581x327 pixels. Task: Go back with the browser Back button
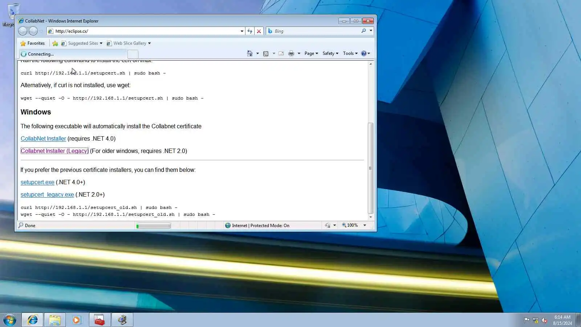[23, 31]
